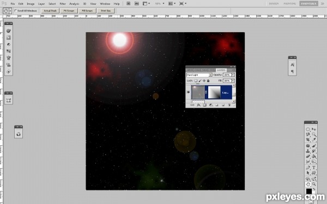This screenshot has width=327, height=204.
Task: Open the Opacity slider arrow
Action: [x=233, y=75]
